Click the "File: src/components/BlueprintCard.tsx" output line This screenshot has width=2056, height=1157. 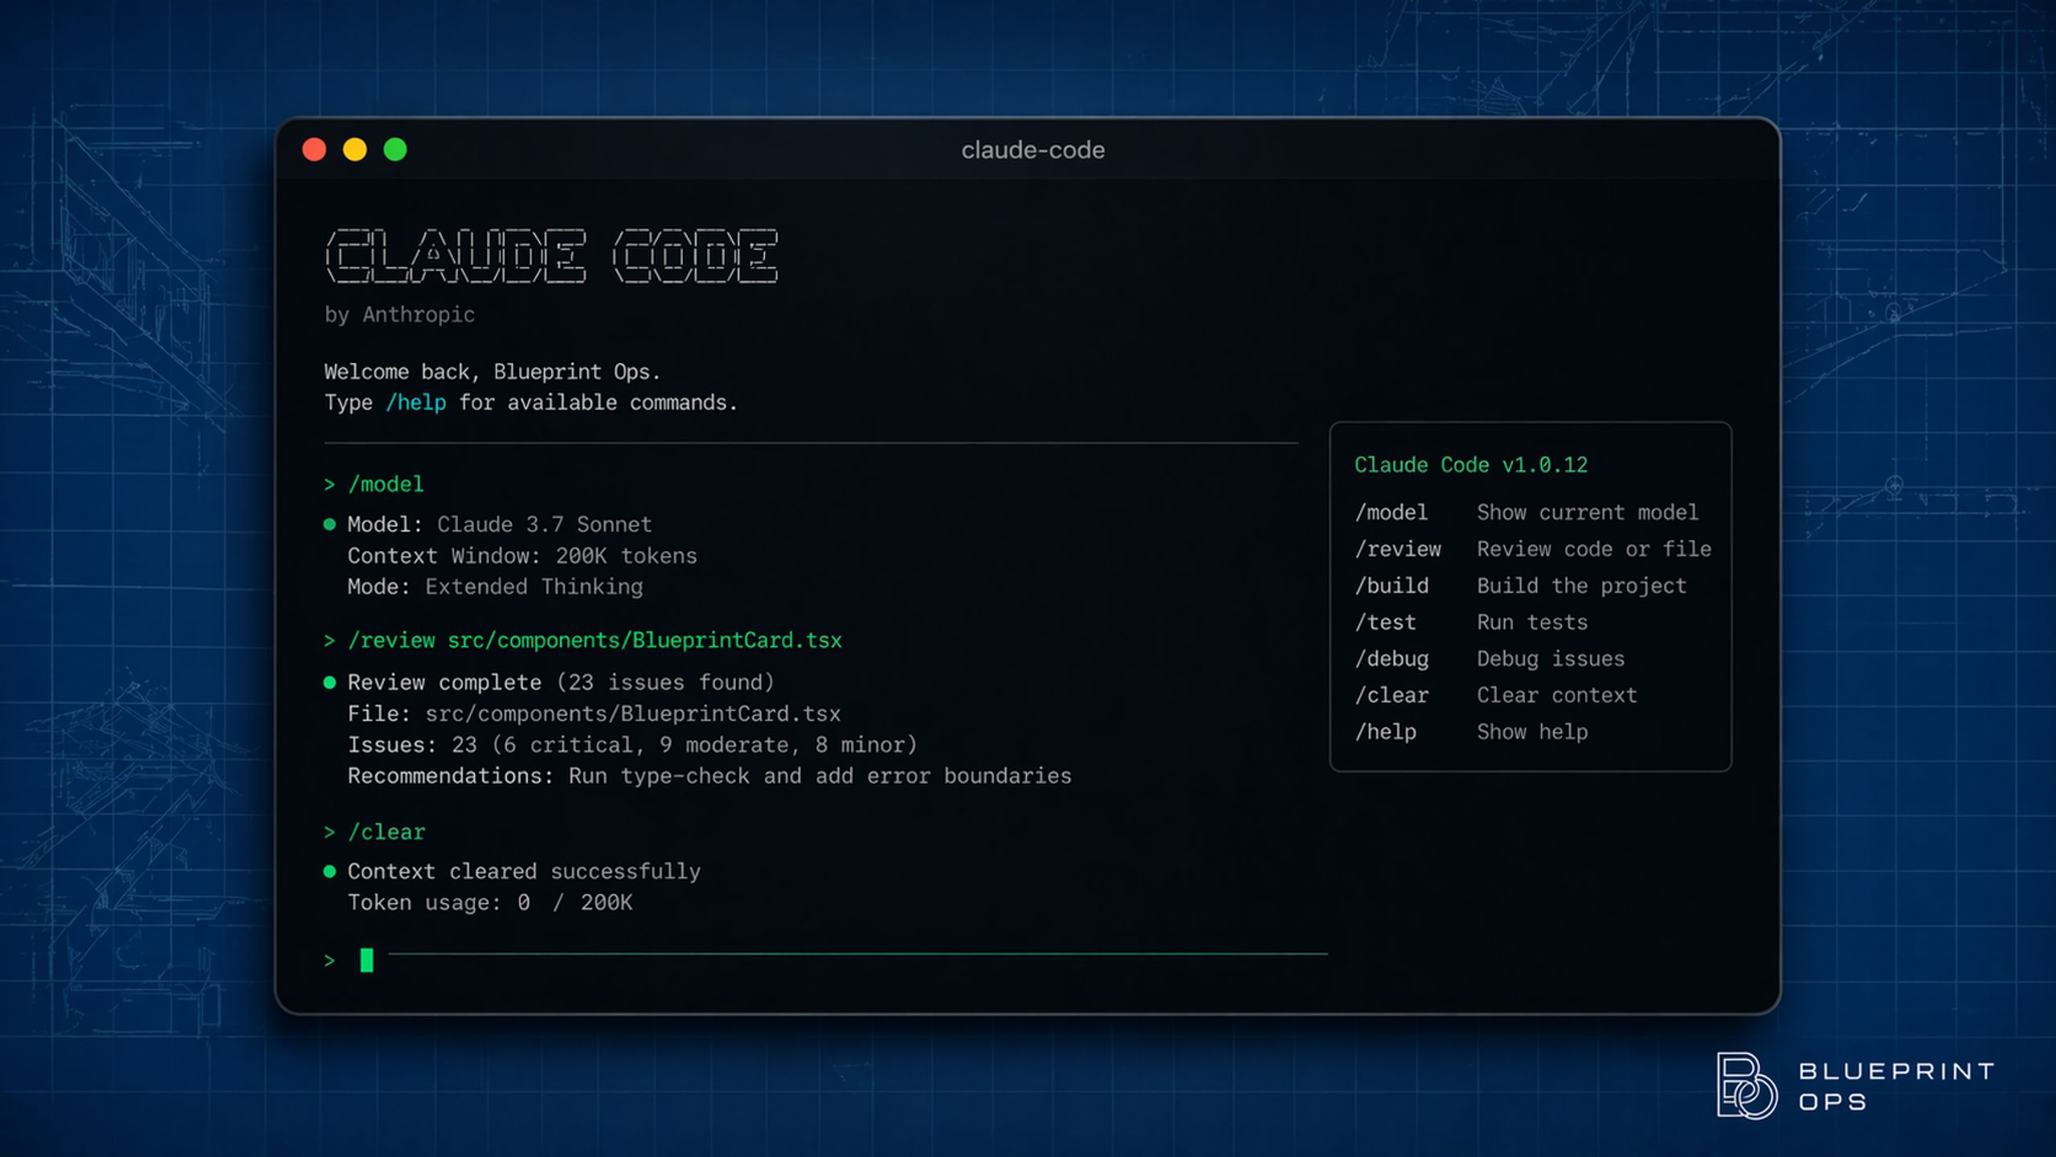[x=594, y=714]
